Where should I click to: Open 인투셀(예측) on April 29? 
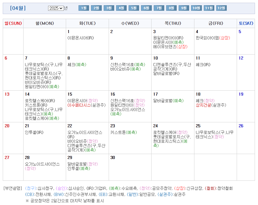pos(79,168)
